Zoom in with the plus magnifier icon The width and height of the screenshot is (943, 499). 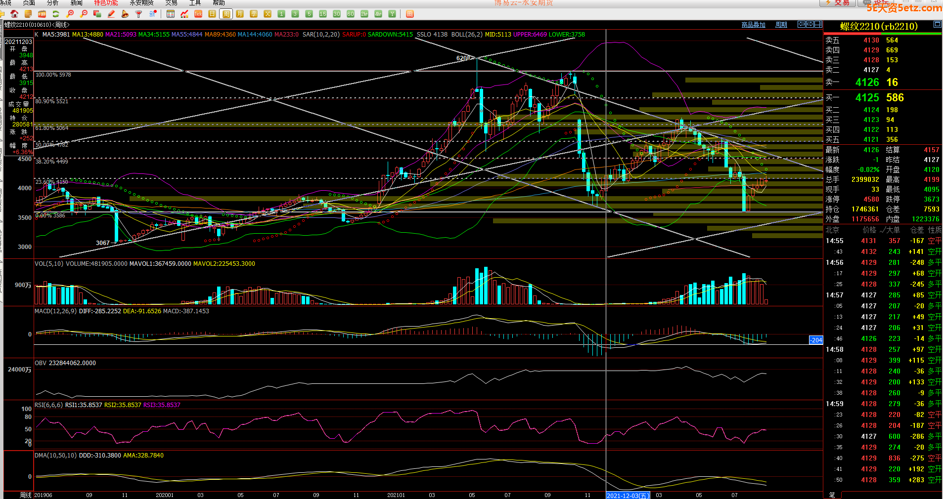(70, 14)
